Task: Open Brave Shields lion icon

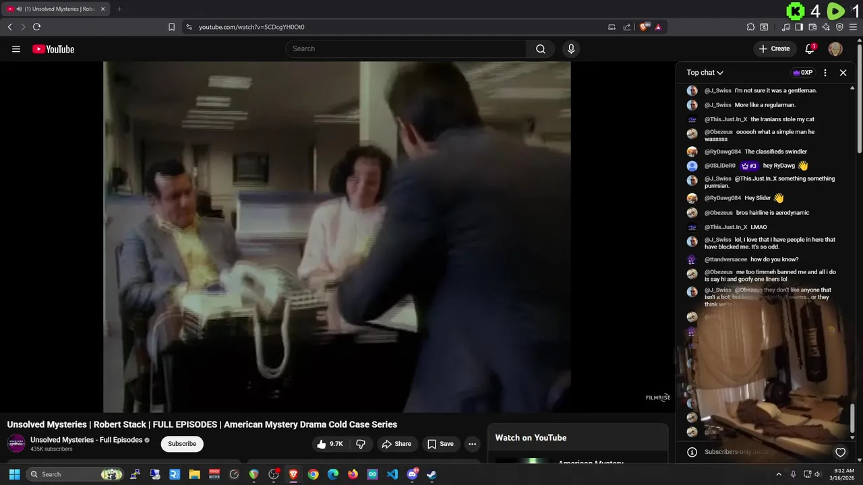Action: click(644, 27)
